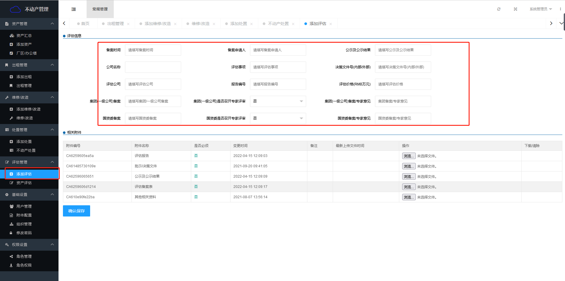
Task: Open 资产汇总 in sidebar
Action: [29, 36]
